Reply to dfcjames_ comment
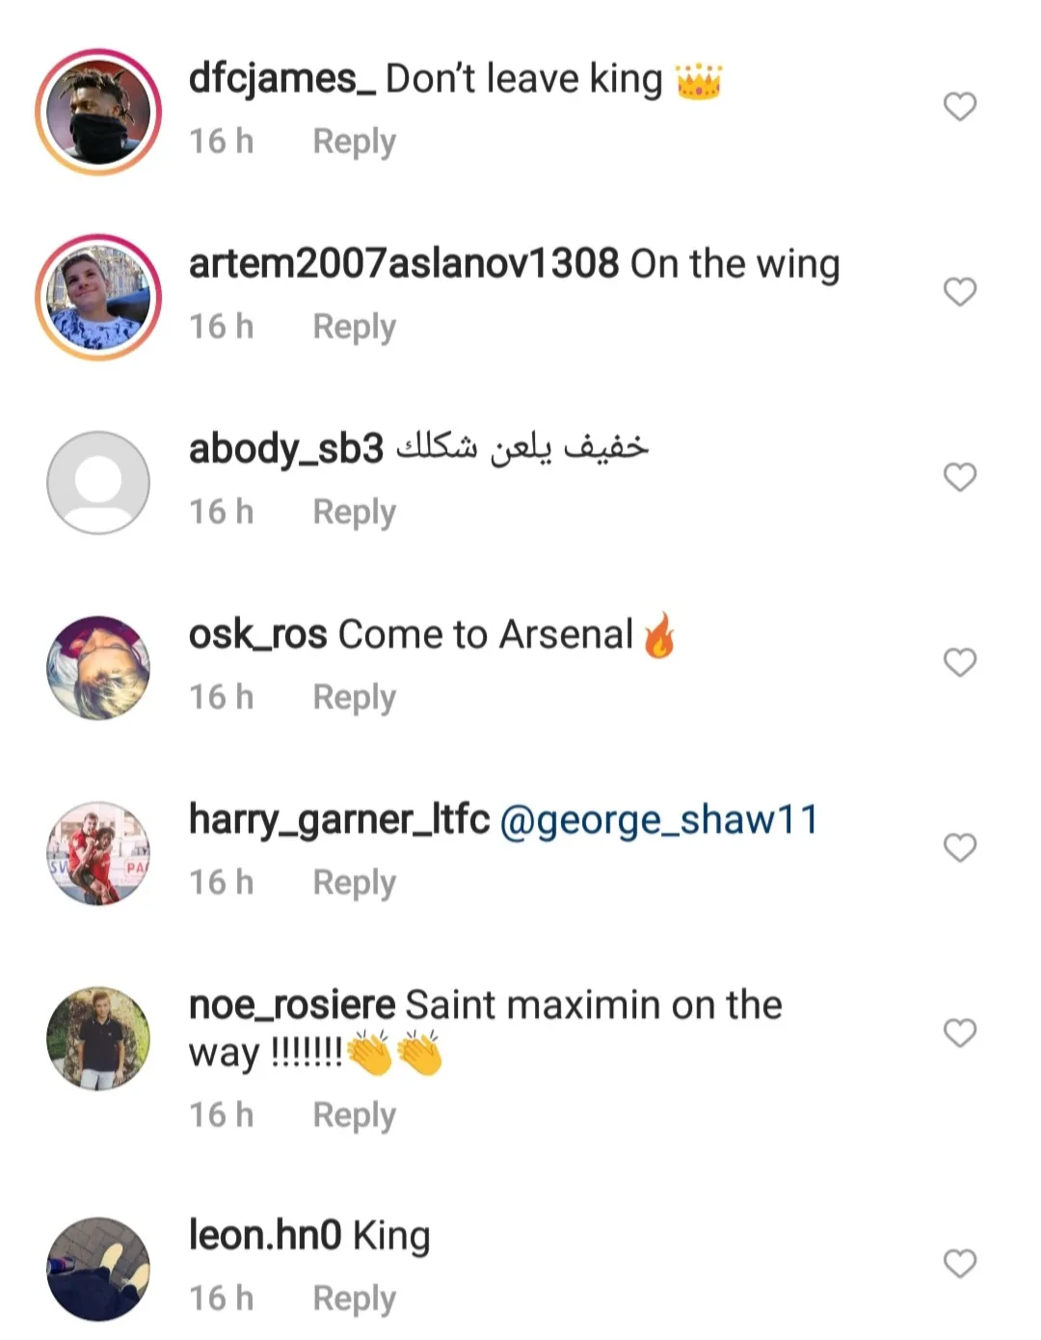Screen dimensions: 1041x1340 [x=354, y=142]
